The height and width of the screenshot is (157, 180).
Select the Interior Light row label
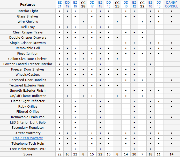[x=28, y=11]
